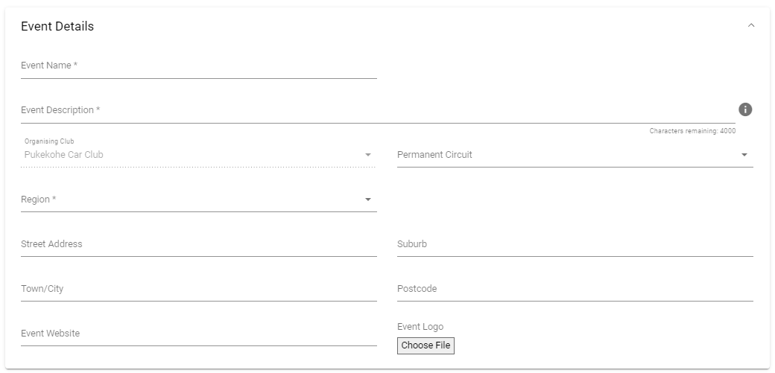Click the info icon beside Event Description

pos(745,109)
